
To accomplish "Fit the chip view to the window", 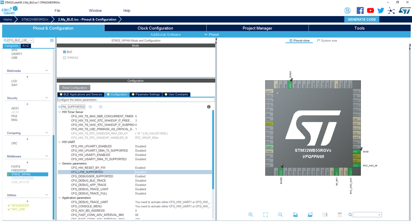I will pos(265,215).
